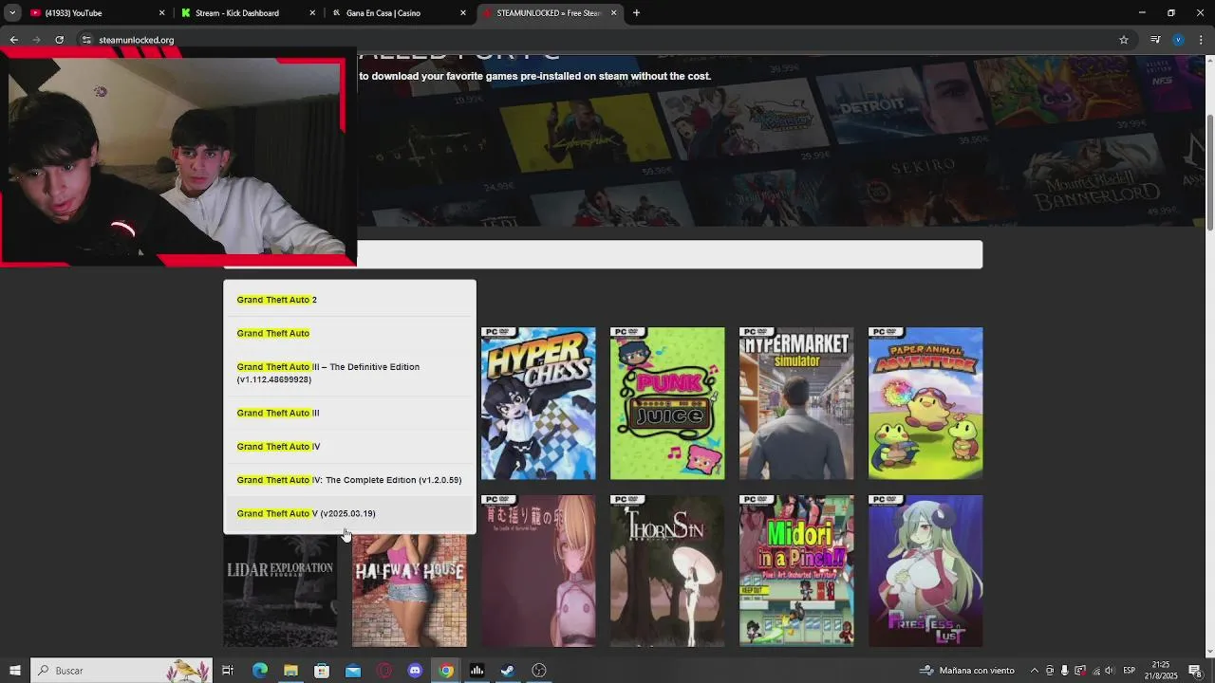Viewport: 1215px width, 683px height.
Task: Launch Microsoft Edge from taskbar
Action: (259, 671)
